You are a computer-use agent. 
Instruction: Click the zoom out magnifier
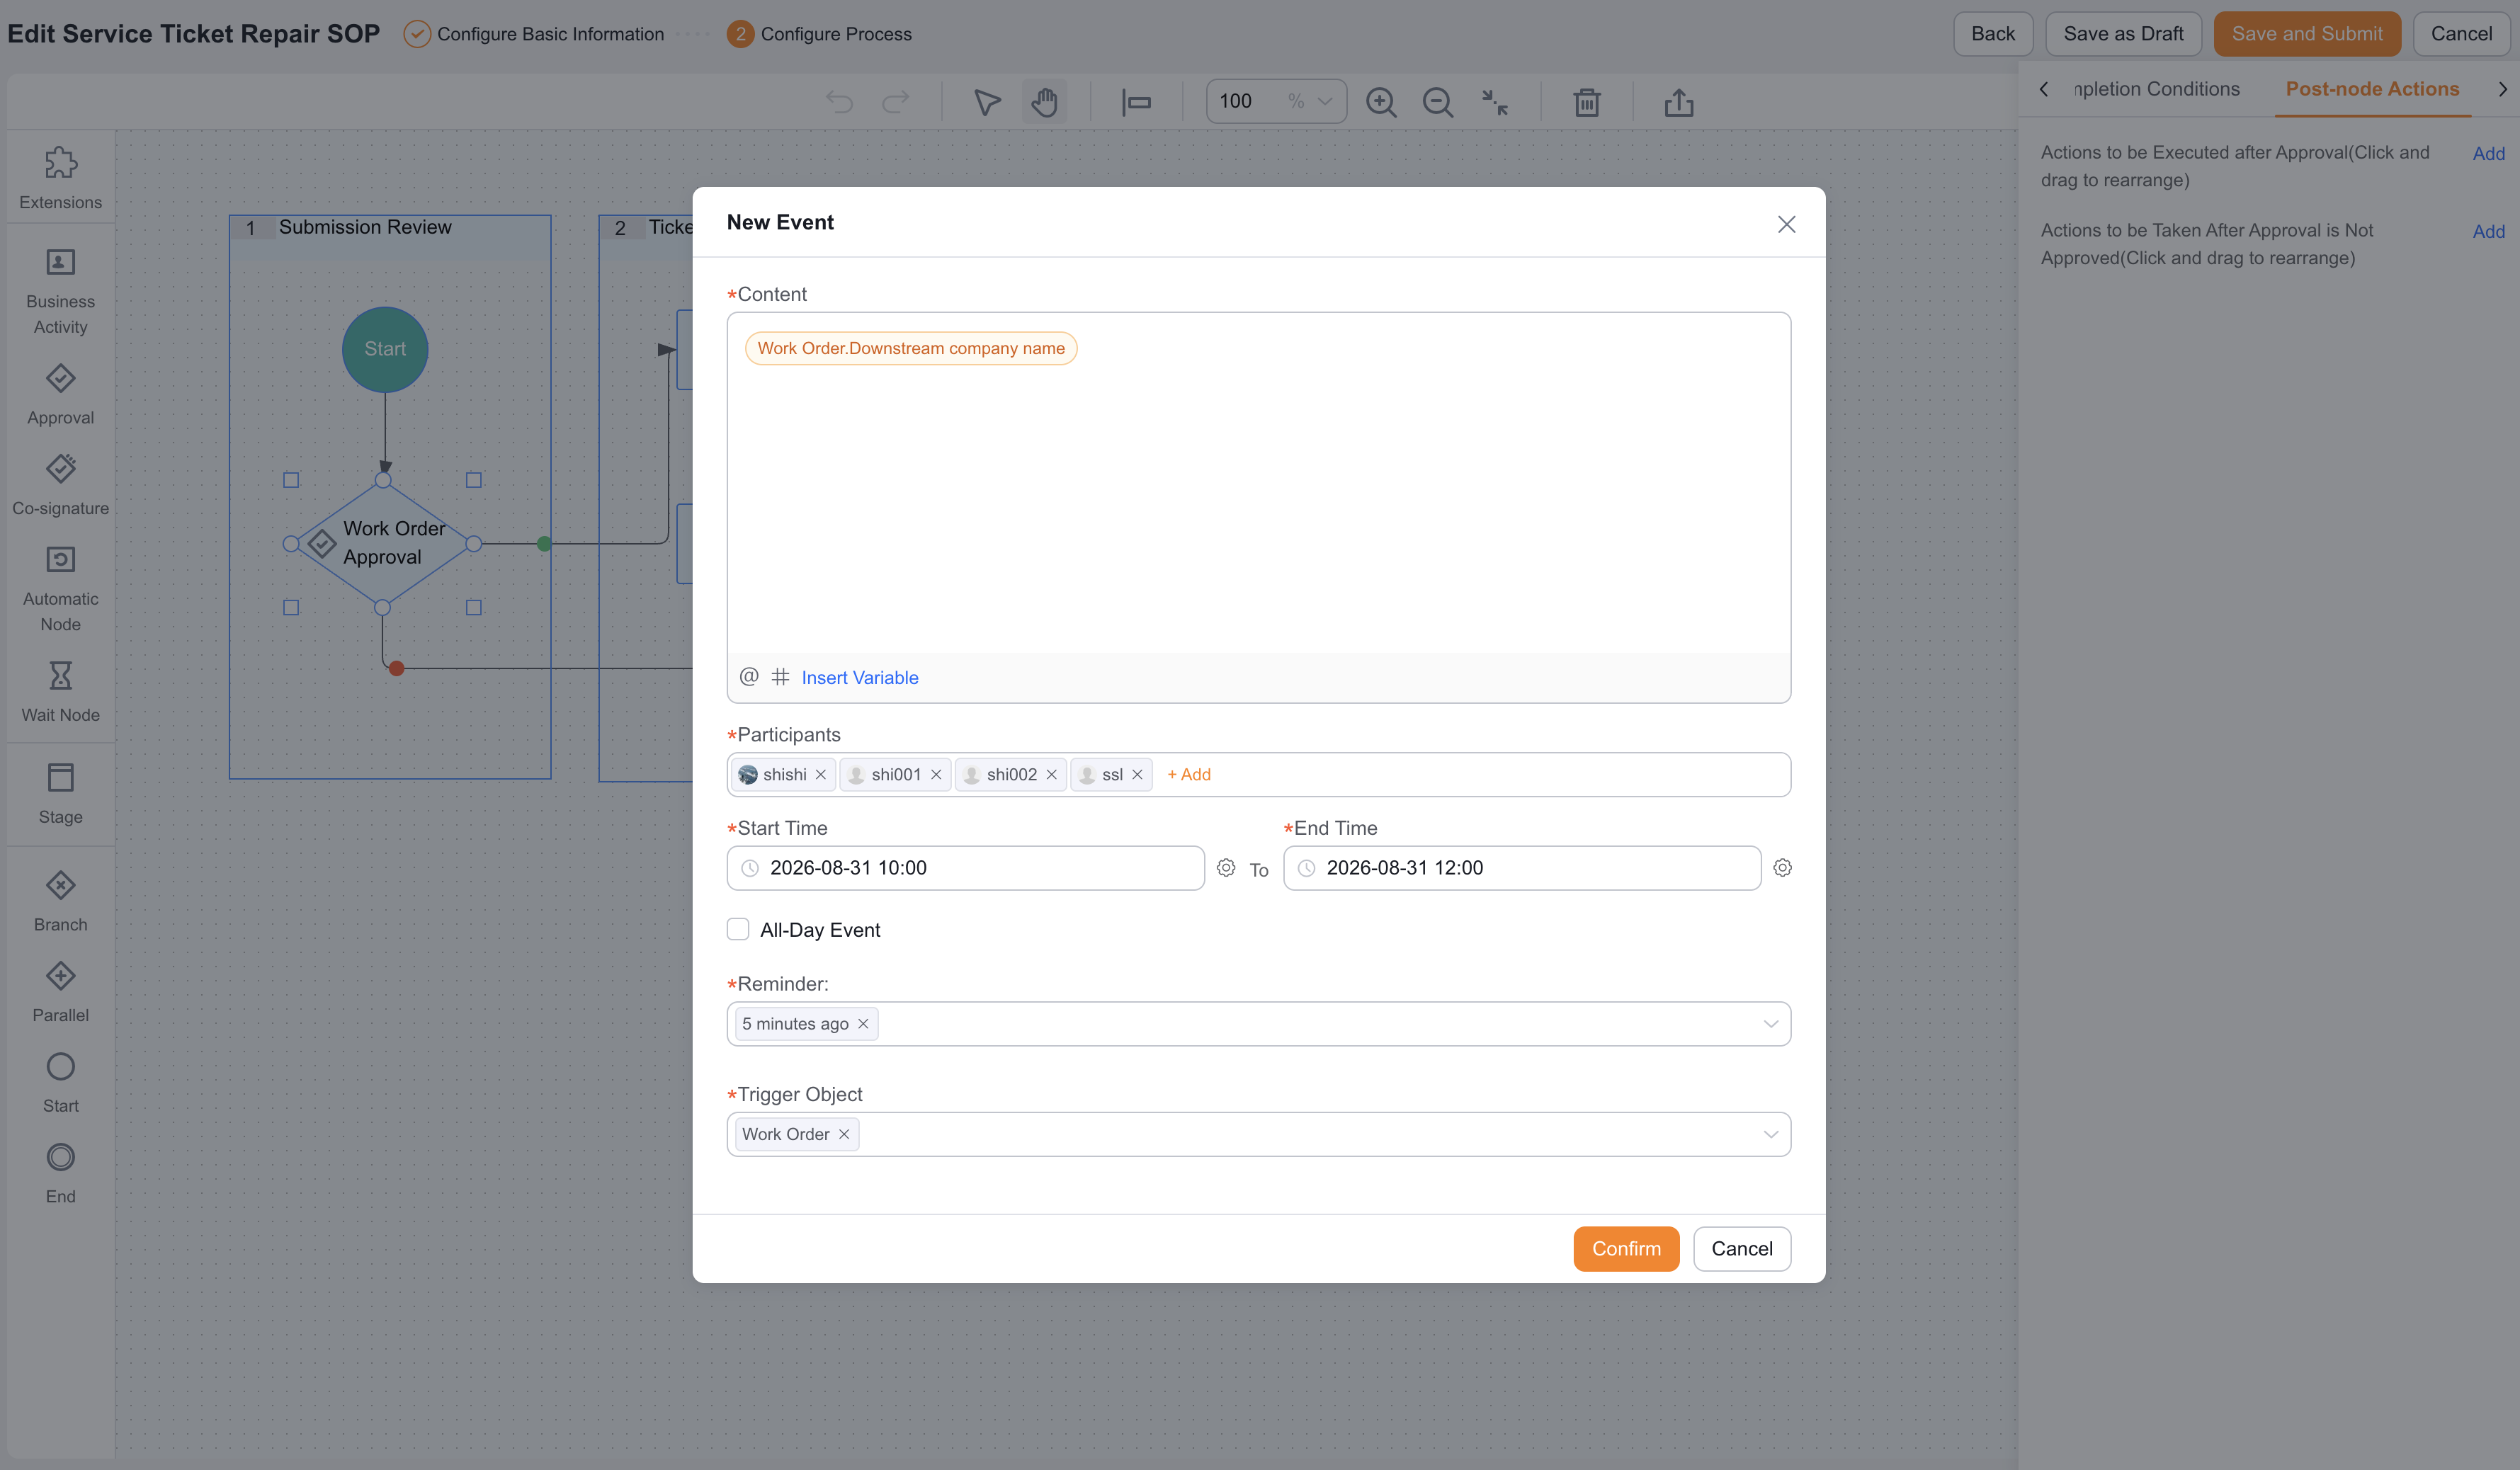coord(1438,102)
